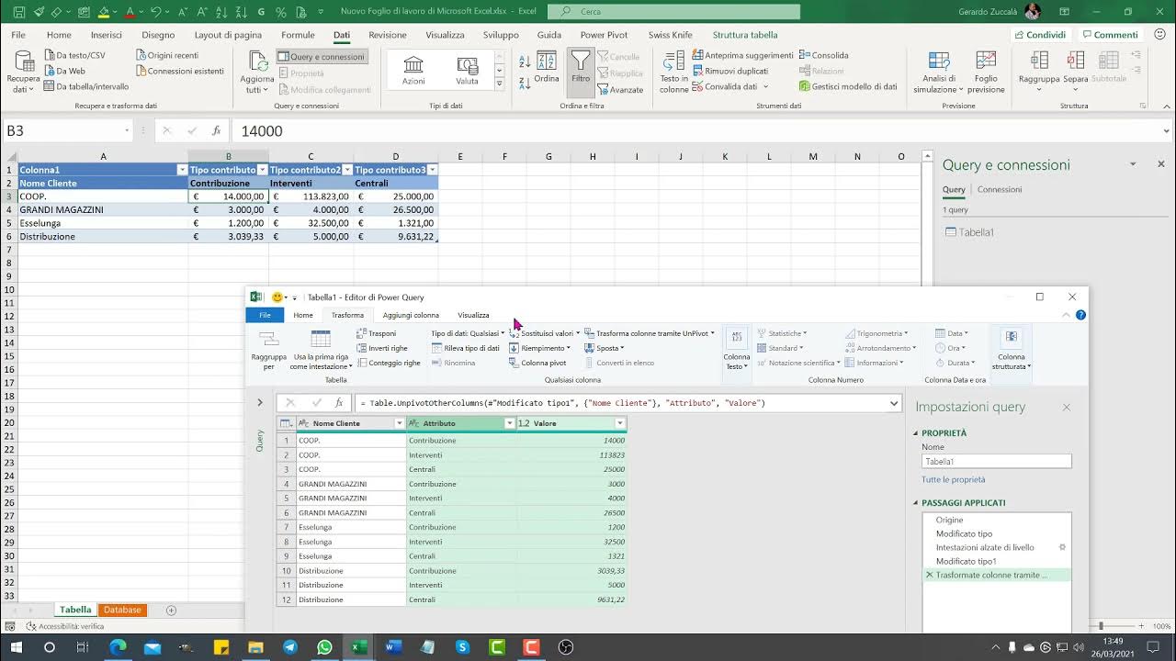Open Attributo column filter dropdown
This screenshot has height=661, width=1176.
509,423
